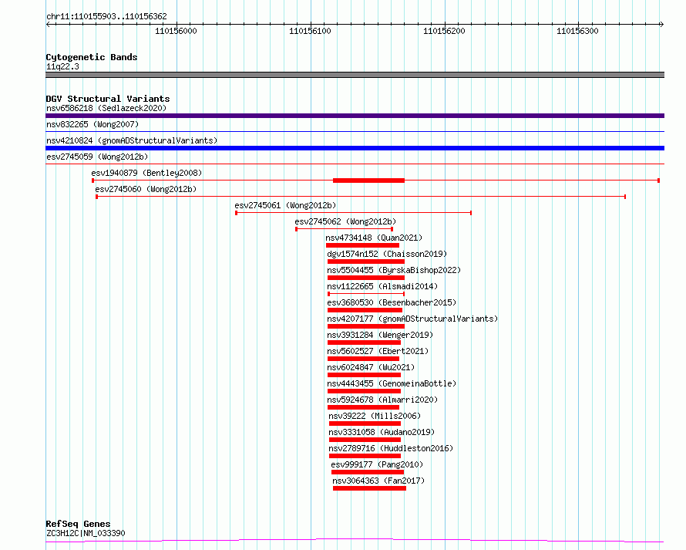This screenshot has width=686, height=550.
Task: Select the nsv832265 (Wong2007) variant label
Action: coord(92,124)
